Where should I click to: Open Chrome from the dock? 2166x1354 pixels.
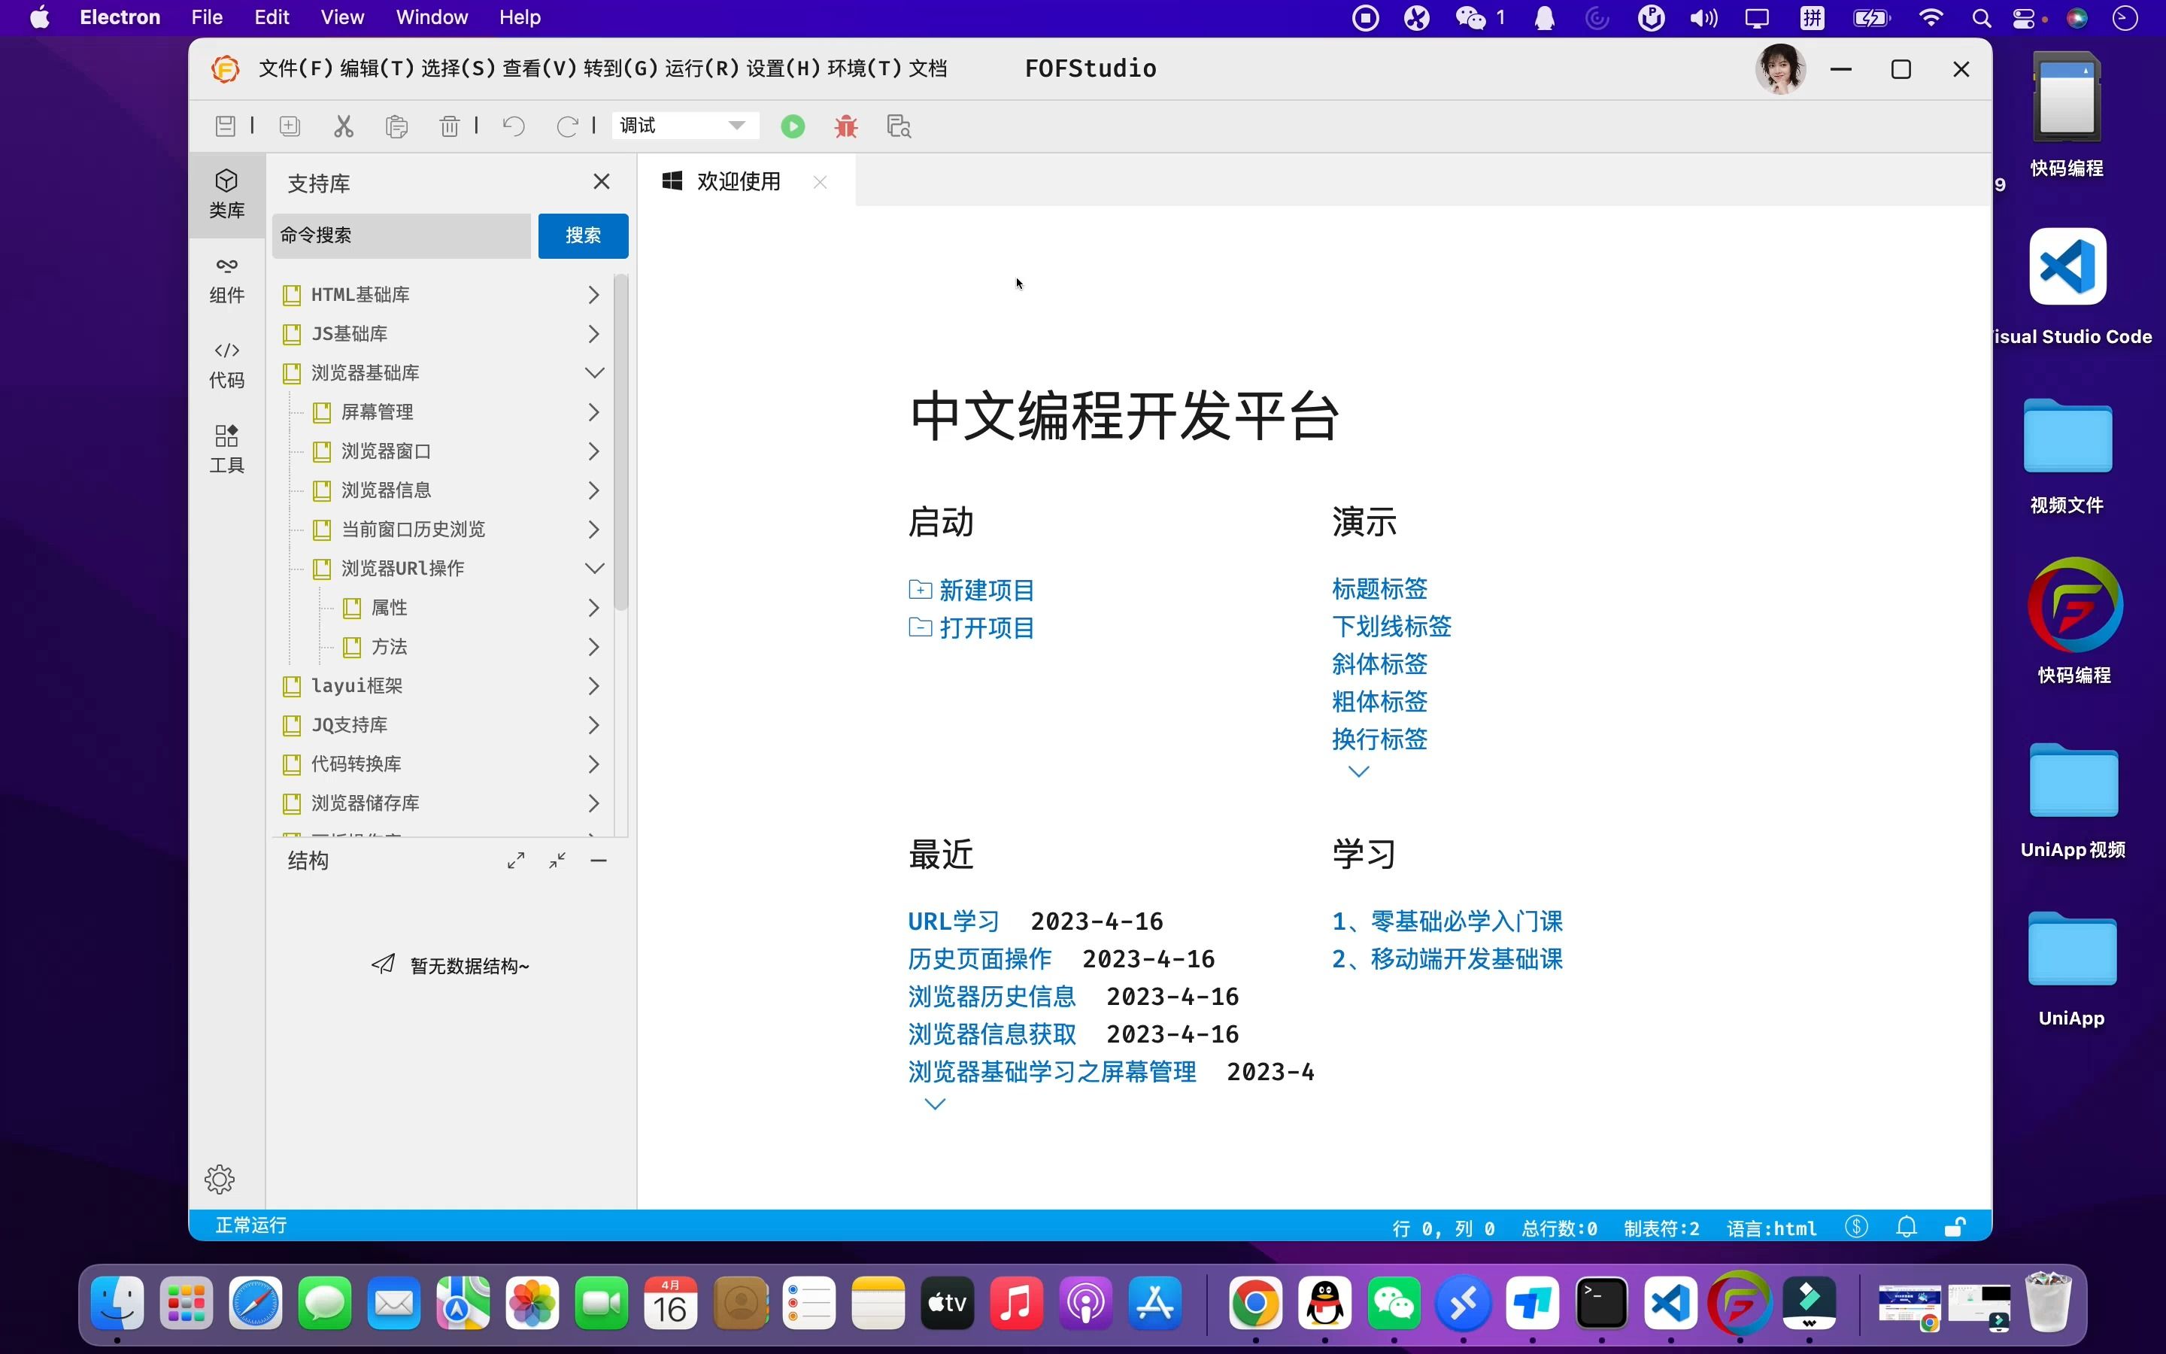coord(1254,1304)
